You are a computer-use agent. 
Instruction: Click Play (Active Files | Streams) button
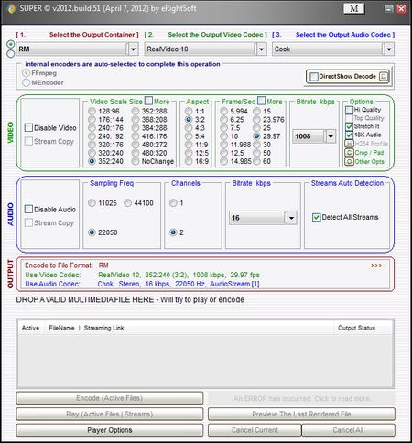(x=110, y=414)
